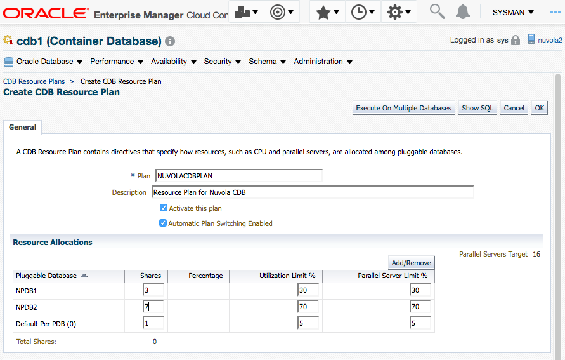
Task: Click the Parallel Server Limit % header
Action: pyautogui.click(x=393, y=276)
